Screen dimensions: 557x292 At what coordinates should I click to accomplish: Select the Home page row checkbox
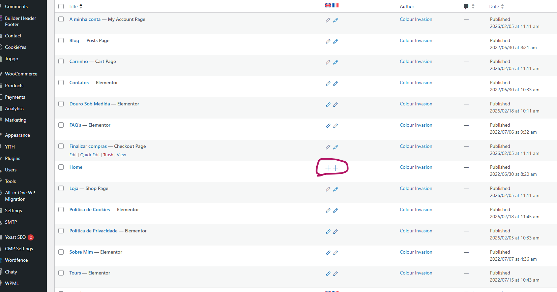[x=61, y=167]
